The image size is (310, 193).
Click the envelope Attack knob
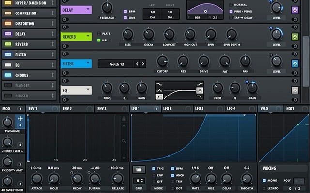[37, 179]
